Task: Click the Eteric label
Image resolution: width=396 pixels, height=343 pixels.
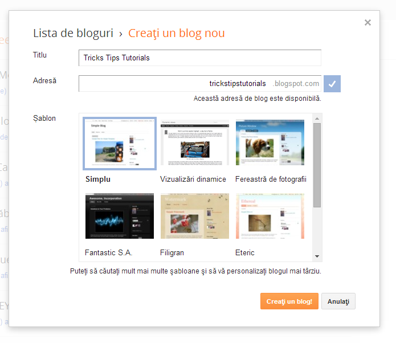Action: pyautogui.click(x=244, y=252)
